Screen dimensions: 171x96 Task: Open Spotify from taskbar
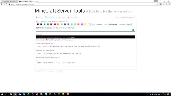(x=28, y=94)
